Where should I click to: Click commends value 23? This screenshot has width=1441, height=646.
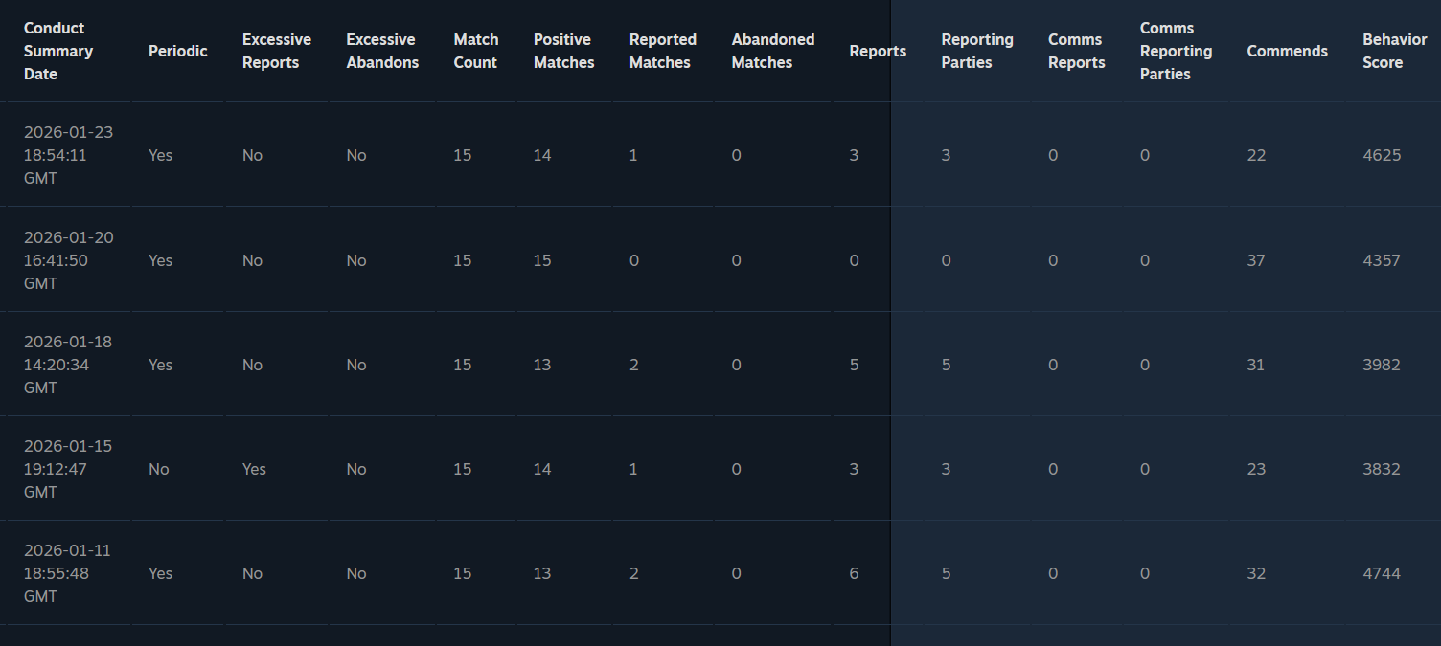click(1256, 469)
